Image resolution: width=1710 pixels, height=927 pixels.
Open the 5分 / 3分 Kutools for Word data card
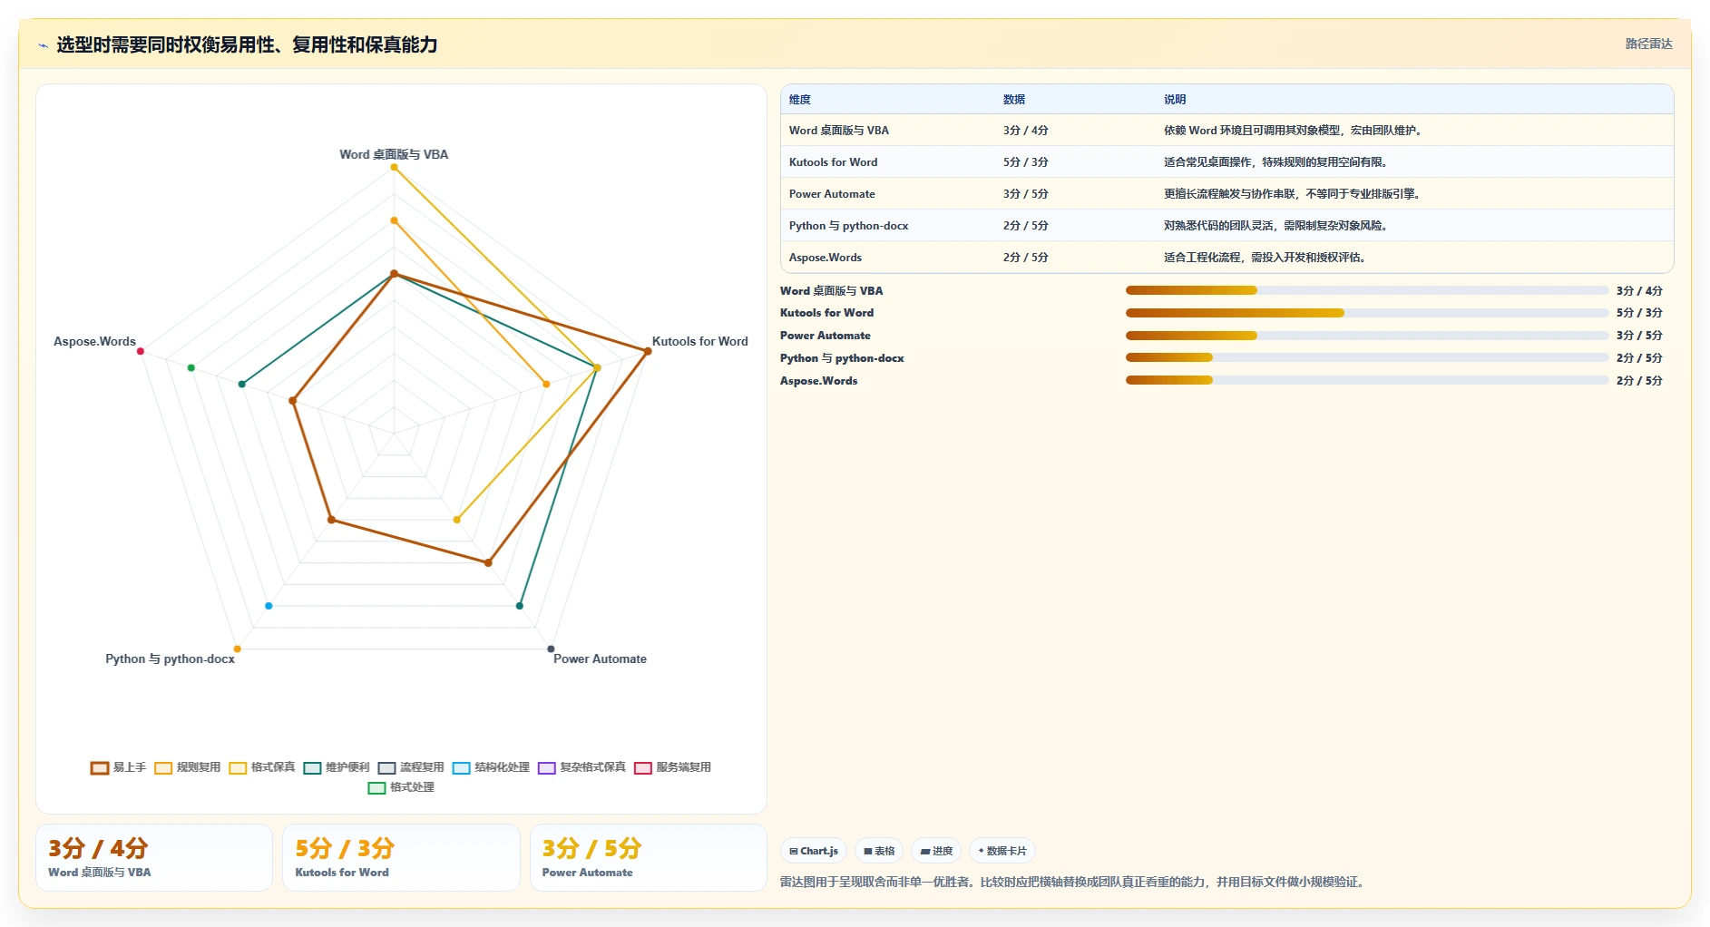click(401, 857)
